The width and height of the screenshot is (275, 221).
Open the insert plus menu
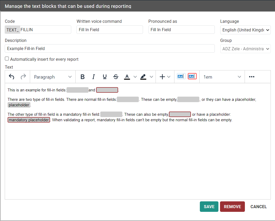pyautogui.click(x=165, y=77)
